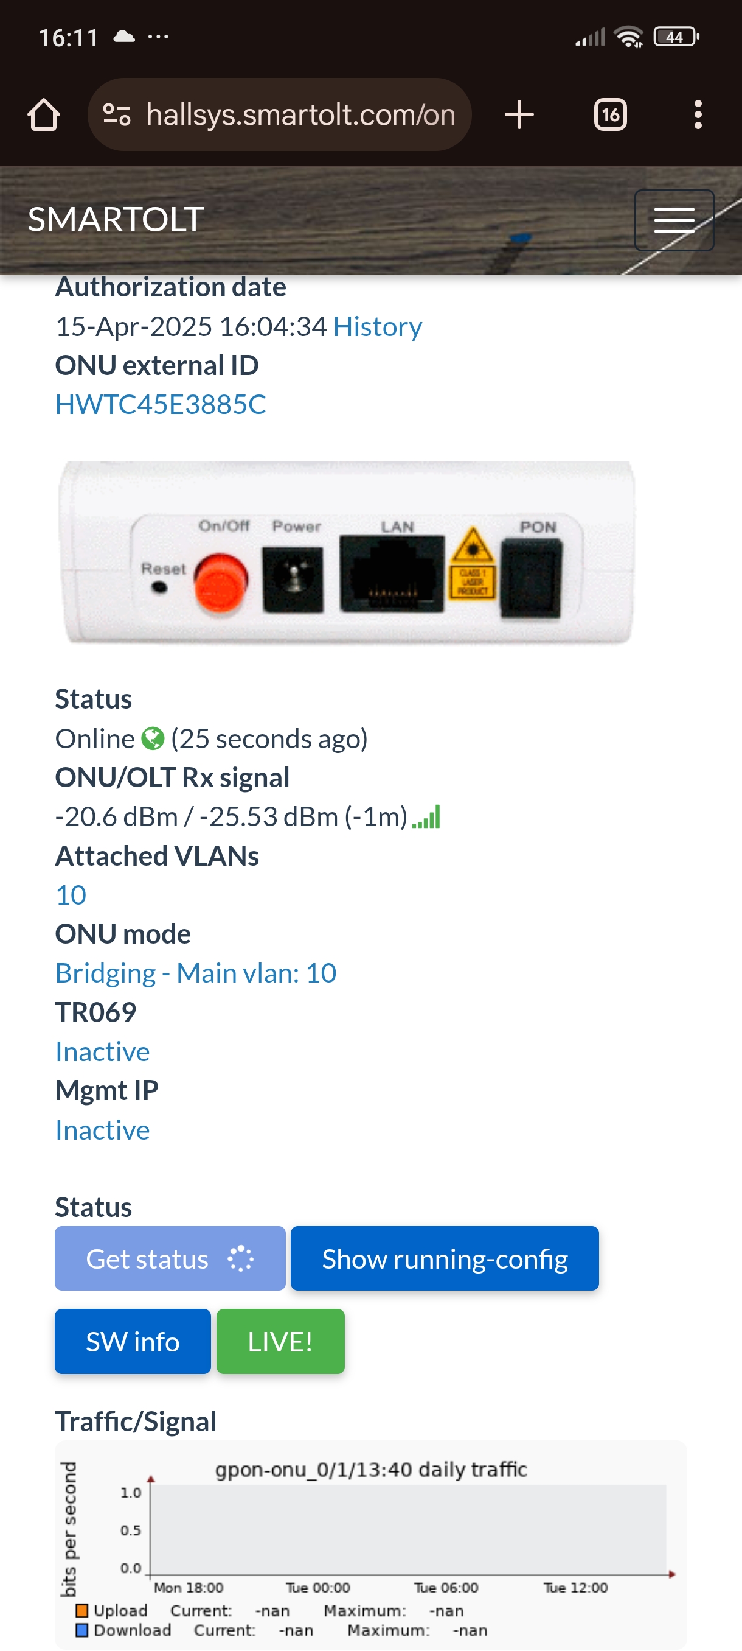The width and height of the screenshot is (742, 1651).
Task: Open the tab switcher showing 16 tabs
Action: 610,114
